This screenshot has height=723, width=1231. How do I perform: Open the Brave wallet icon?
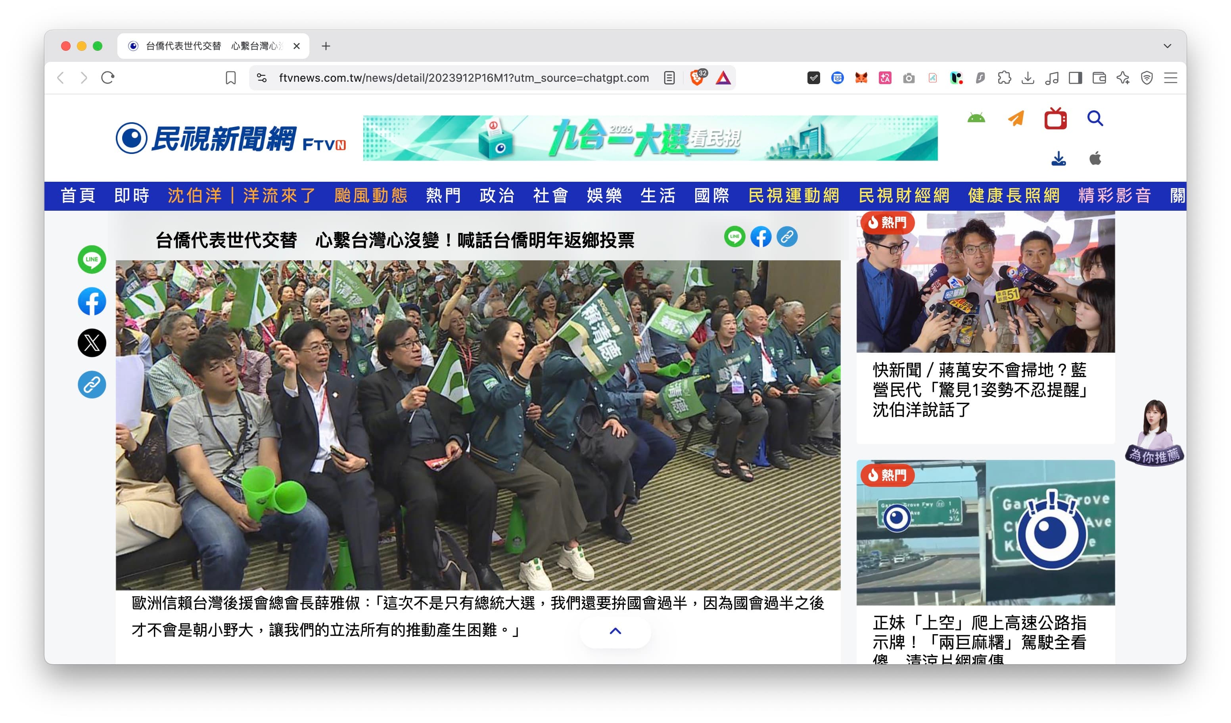coord(1099,78)
